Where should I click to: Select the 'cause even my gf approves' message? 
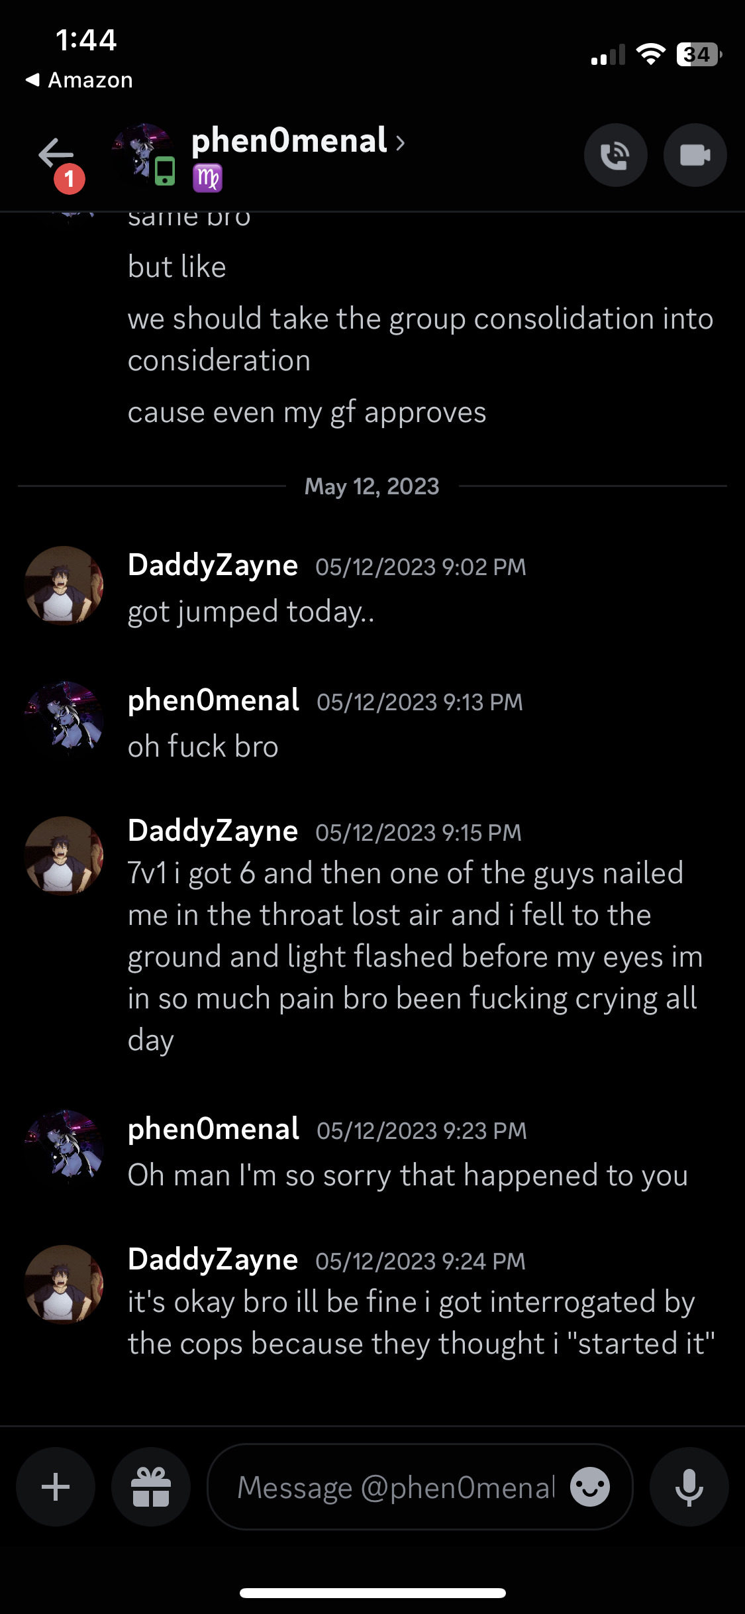(307, 413)
